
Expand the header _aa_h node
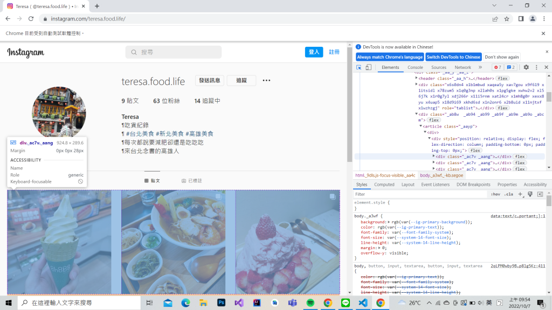point(417,79)
